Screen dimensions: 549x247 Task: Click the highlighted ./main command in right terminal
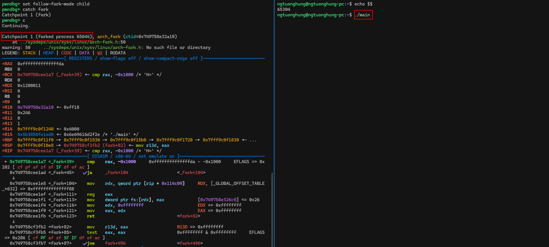pos(363,15)
